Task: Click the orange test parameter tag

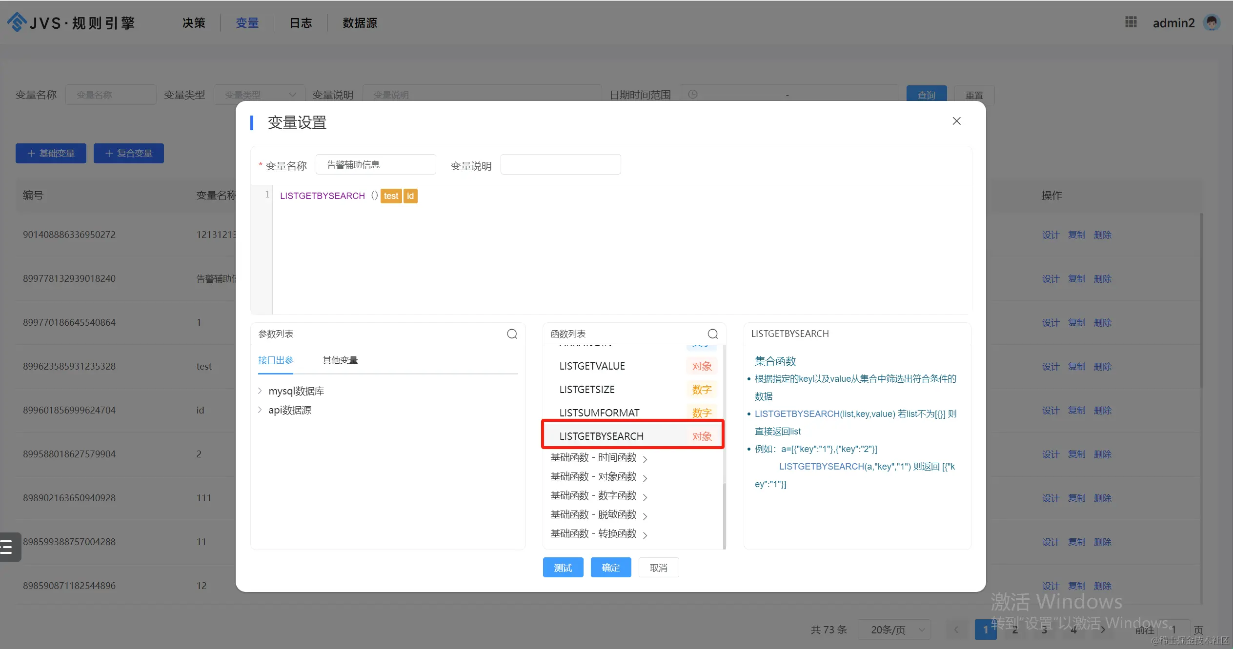Action: (391, 196)
